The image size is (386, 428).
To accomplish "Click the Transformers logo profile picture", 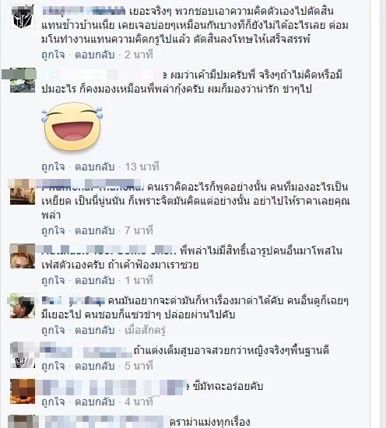I will (23, 17).
